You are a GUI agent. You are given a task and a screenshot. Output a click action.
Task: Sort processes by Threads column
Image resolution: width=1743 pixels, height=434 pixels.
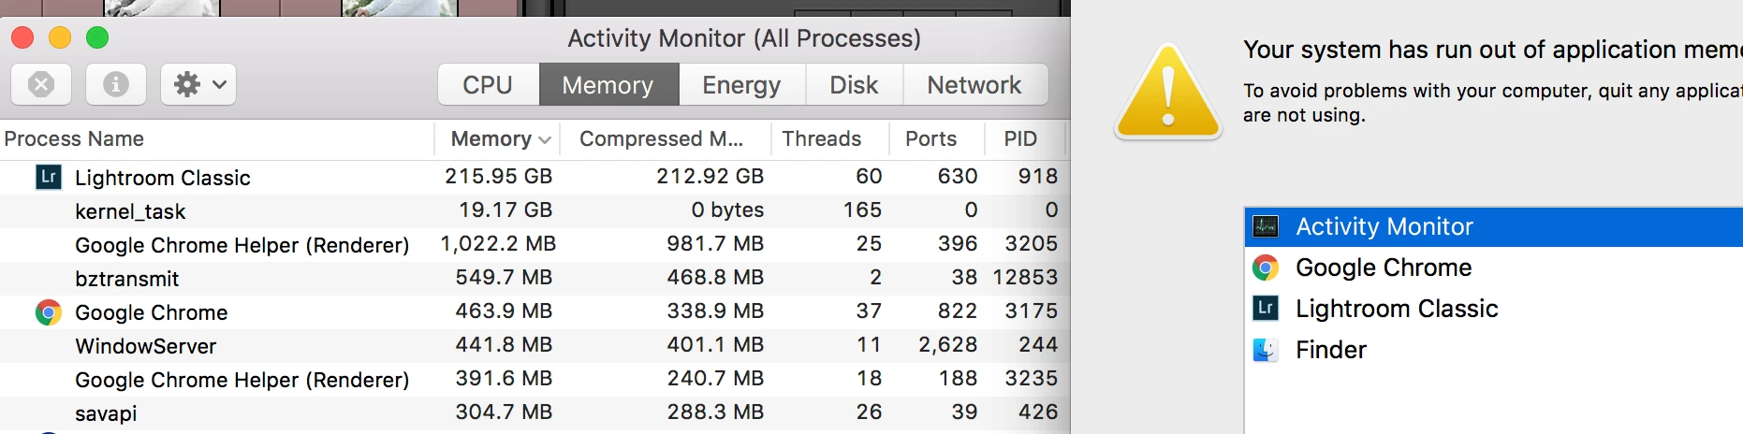[821, 139]
